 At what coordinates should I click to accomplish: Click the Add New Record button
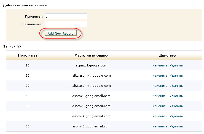point(61,33)
